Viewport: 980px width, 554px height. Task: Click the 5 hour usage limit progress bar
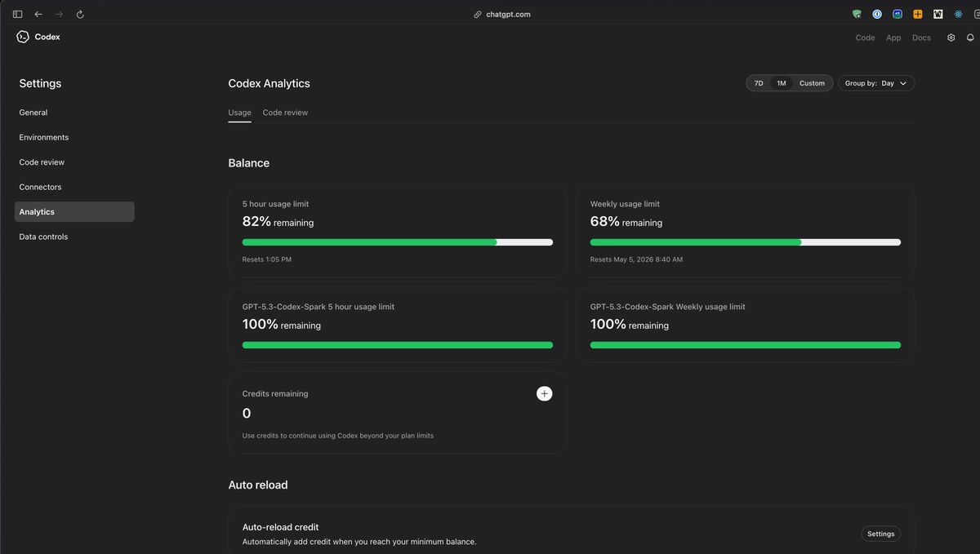(x=398, y=242)
